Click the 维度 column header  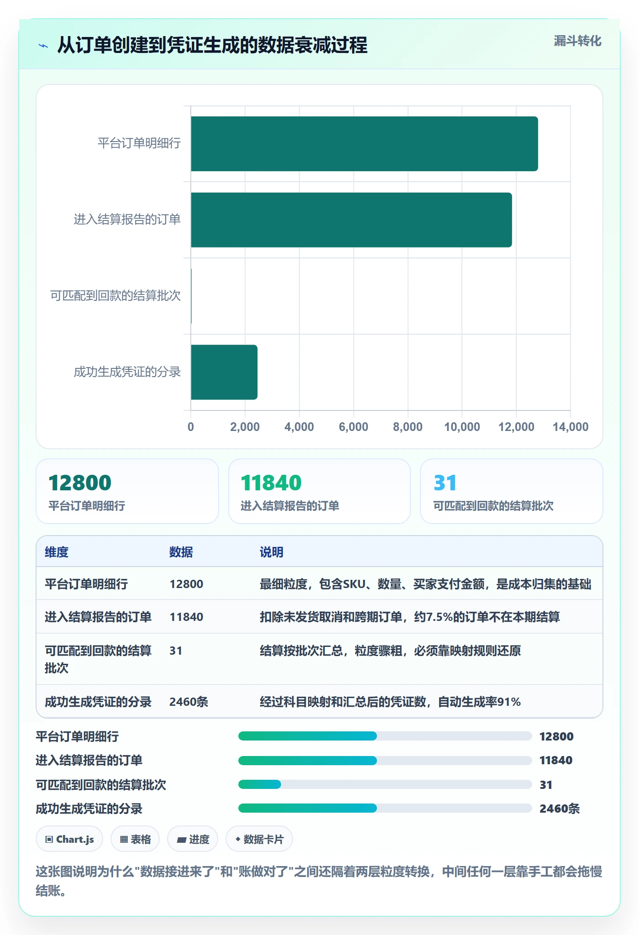click(57, 552)
